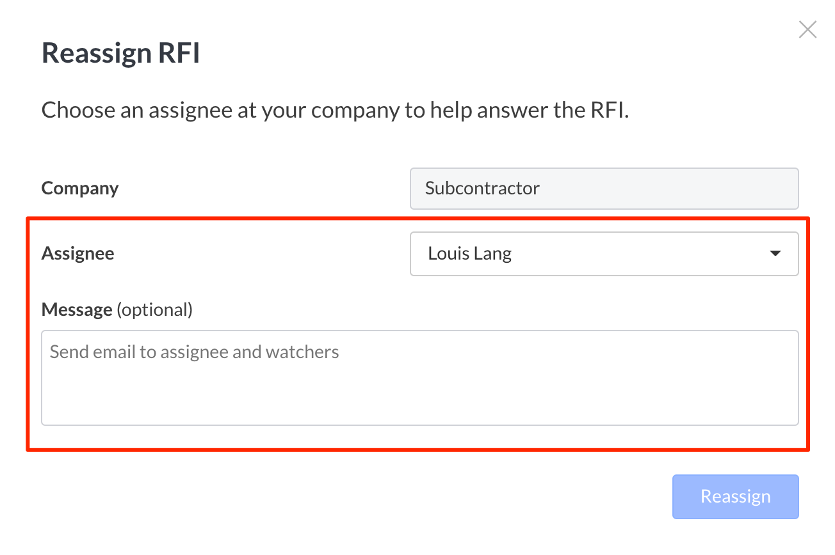Click the bold Message label
The height and width of the screenshot is (555, 835).
77,310
